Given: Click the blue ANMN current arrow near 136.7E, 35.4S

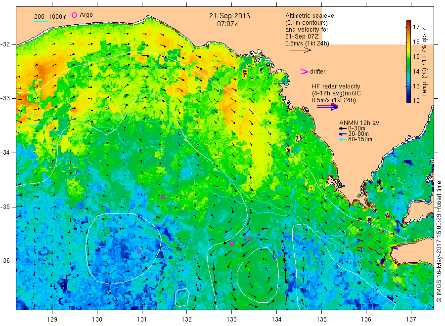Looking at the screenshot, I should [x=398, y=227].
